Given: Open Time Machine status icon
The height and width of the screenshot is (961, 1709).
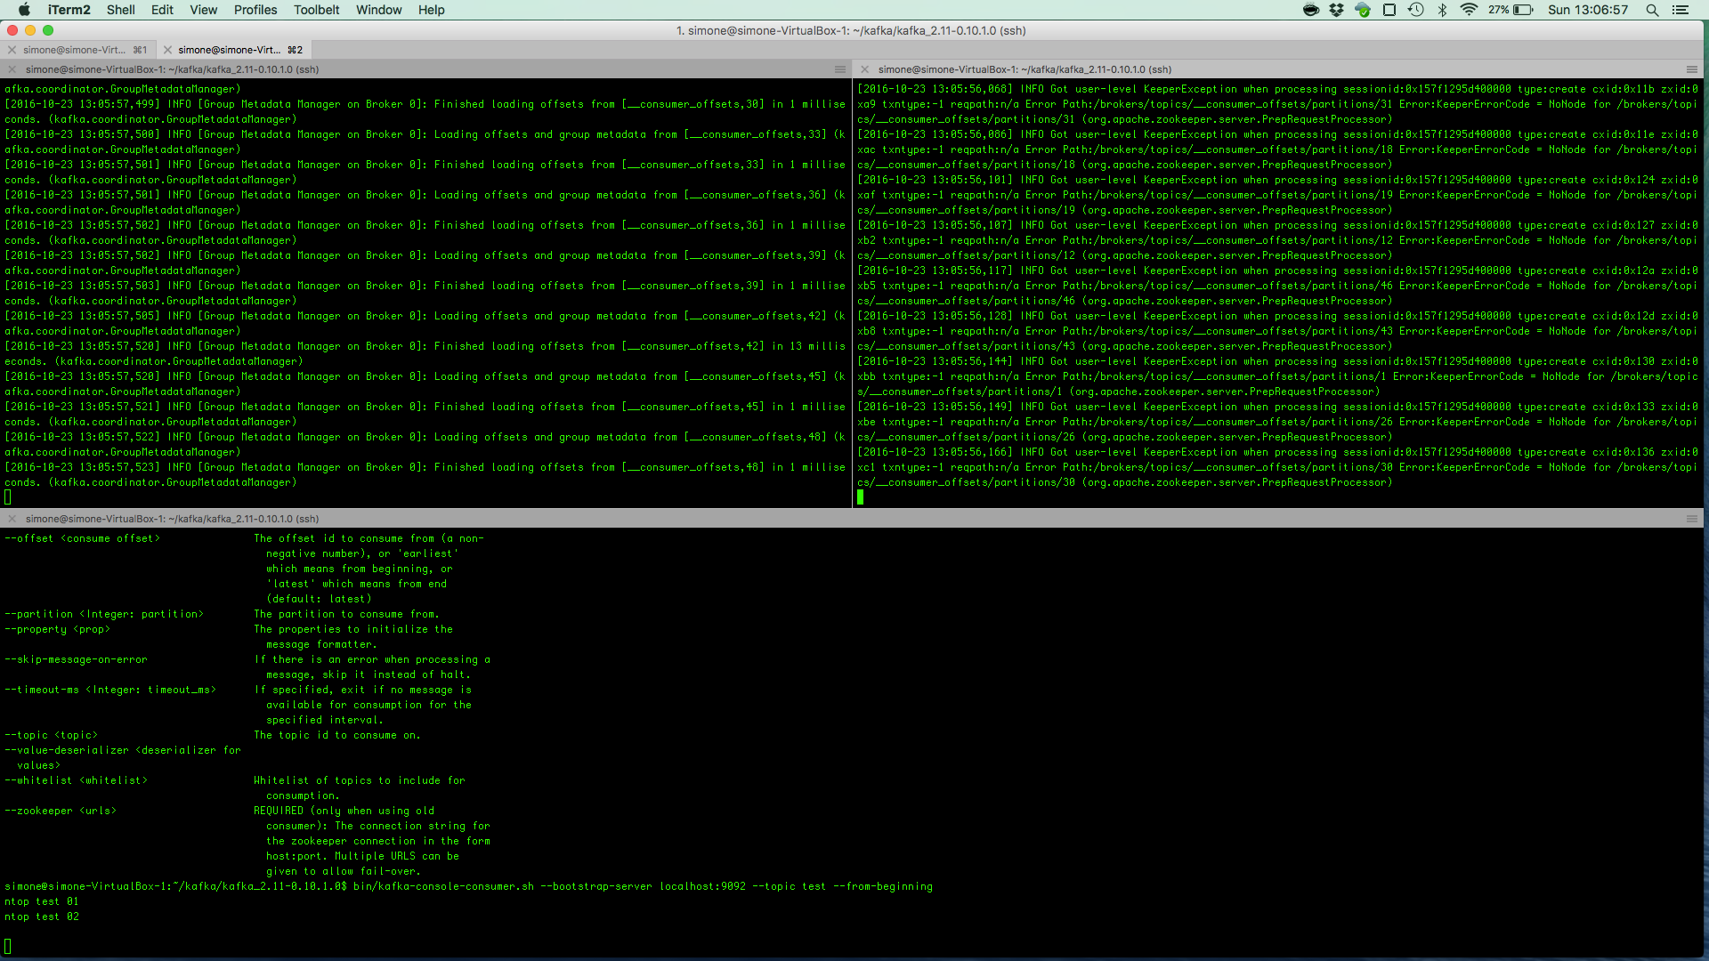Looking at the screenshot, I should [1416, 10].
